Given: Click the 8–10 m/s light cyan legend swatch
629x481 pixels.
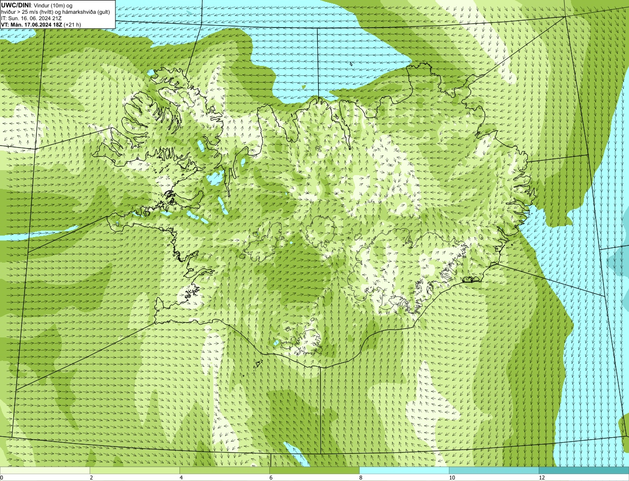Looking at the screenshot, I should (x=404, y=470).
